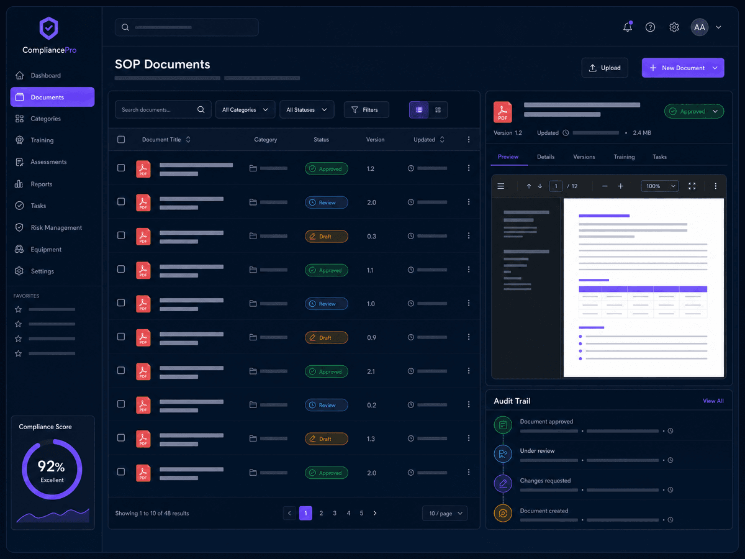Go to previous page in PDF viewer

pyautogui.click(x=529, y=186)
